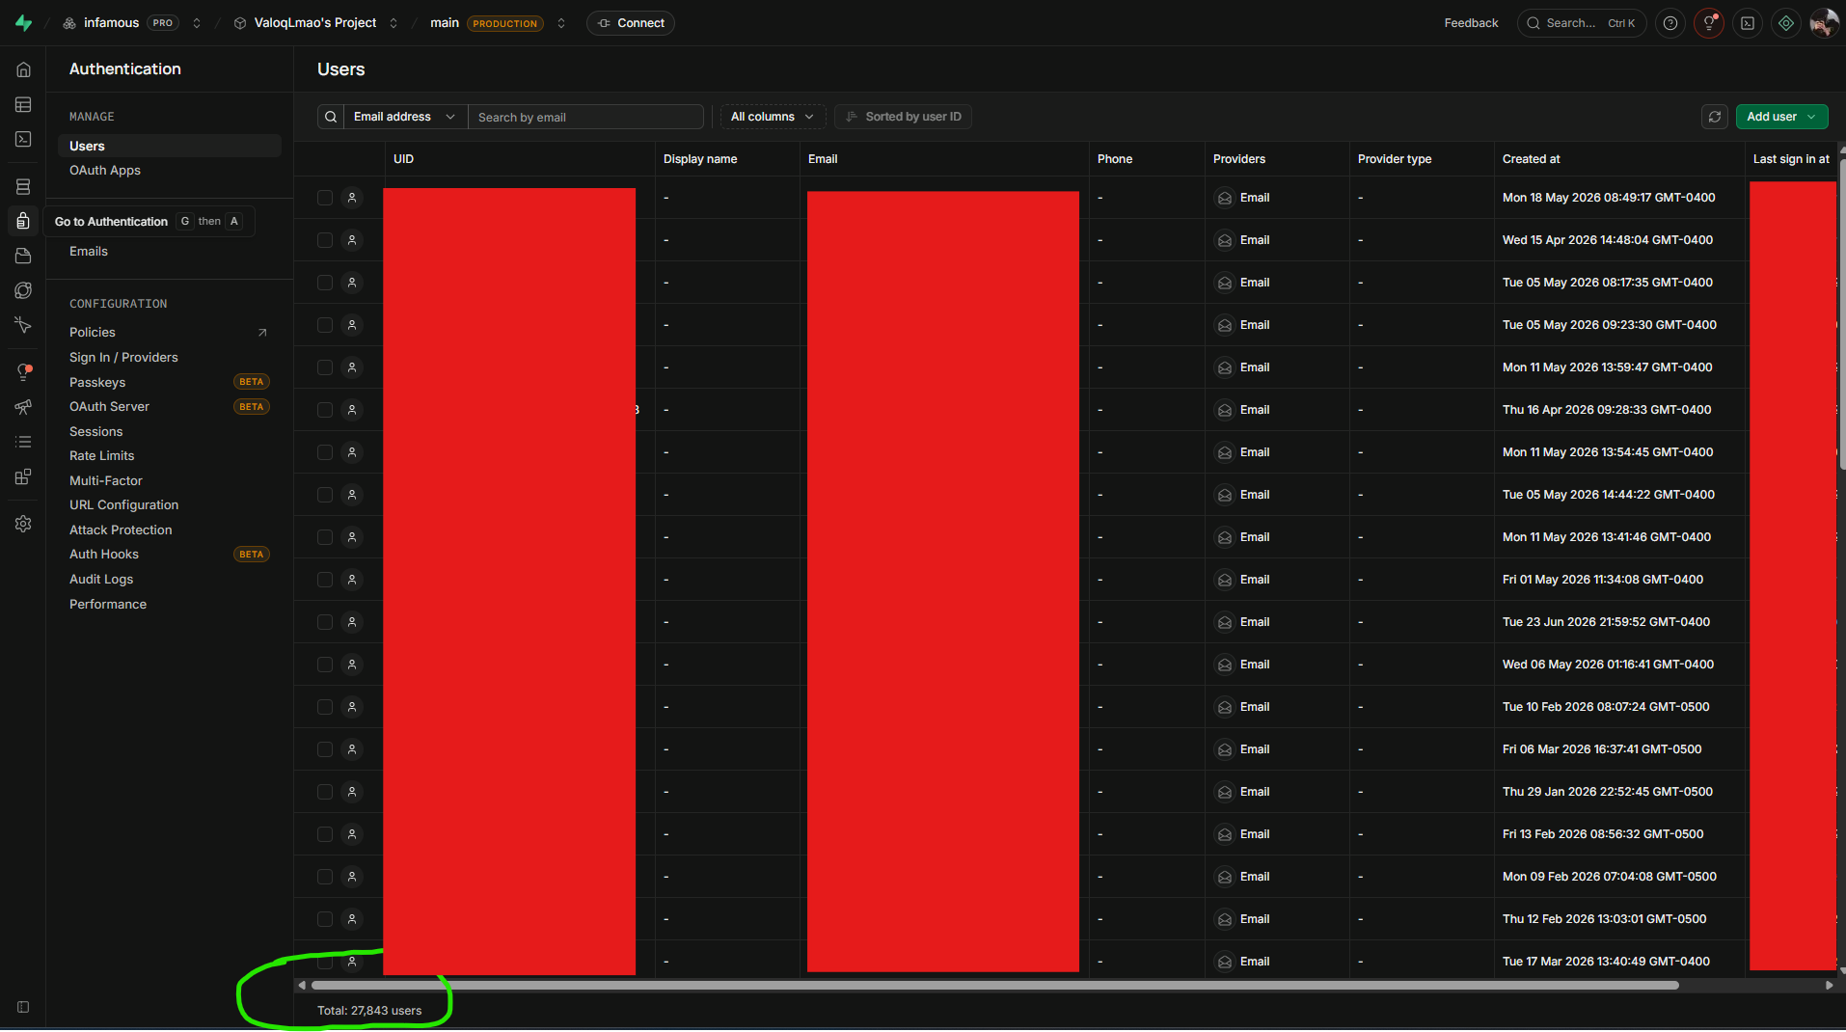The height and width of the screenshot is (1032, 1846).
Task: Open the Observability telescope sidebar icon
Action: click(24, 407)
